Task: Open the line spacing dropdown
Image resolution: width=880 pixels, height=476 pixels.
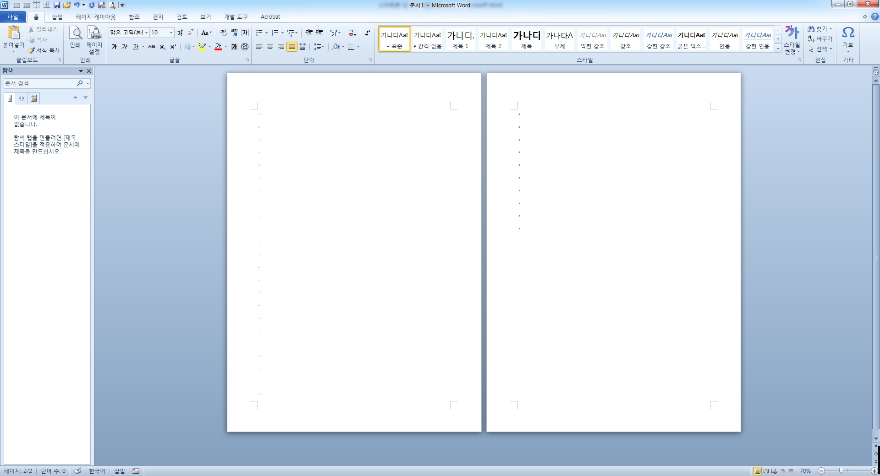Action: [x=319, y=47]
